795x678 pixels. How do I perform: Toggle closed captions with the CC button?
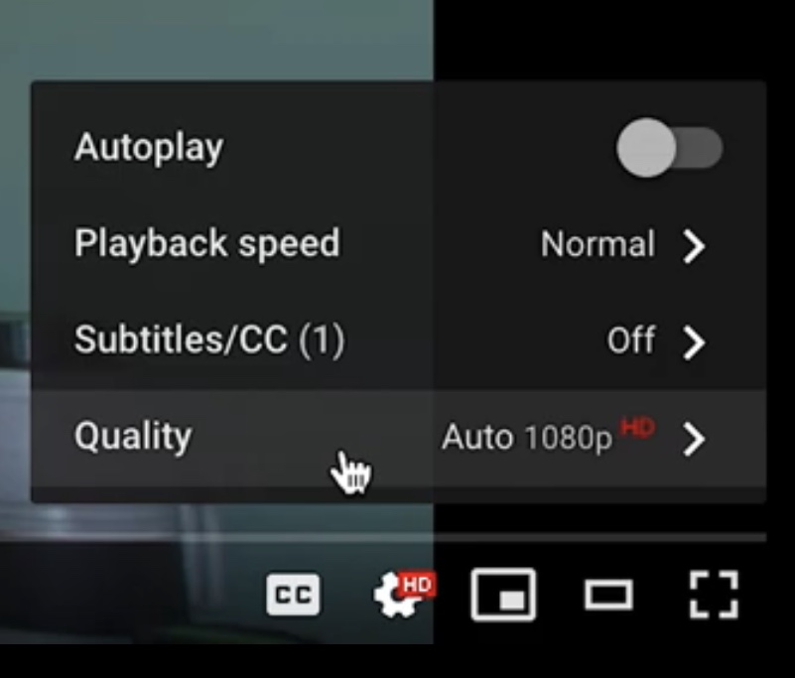(x=293, y=595)
